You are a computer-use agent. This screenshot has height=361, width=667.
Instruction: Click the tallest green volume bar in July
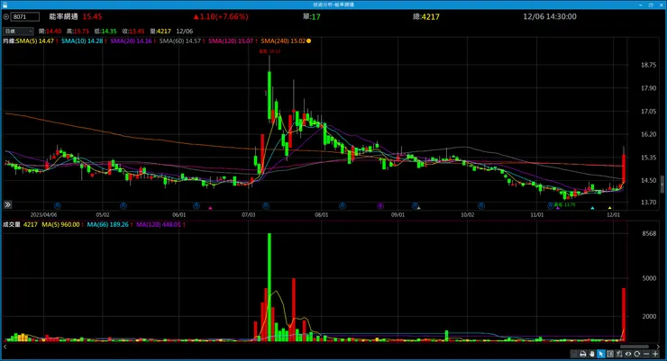(x=270, y=287)
